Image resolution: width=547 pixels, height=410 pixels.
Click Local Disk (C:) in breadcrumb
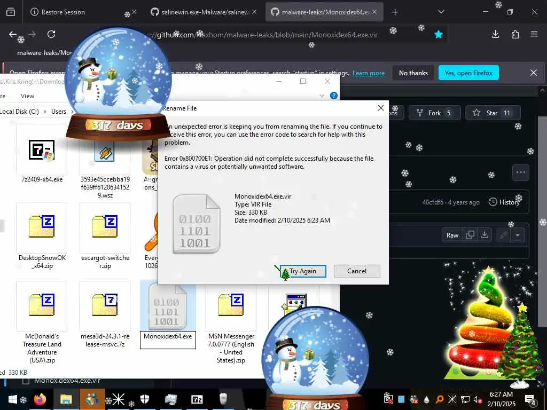(x=20, y=112)
